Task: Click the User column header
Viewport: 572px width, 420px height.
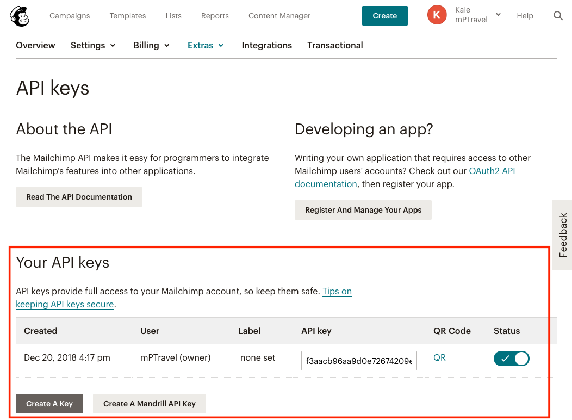Action: click(150, 331)
